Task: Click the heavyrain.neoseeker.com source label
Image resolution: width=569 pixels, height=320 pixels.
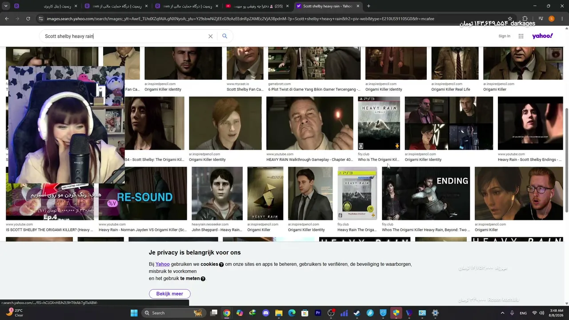Action: click(210, 224)
